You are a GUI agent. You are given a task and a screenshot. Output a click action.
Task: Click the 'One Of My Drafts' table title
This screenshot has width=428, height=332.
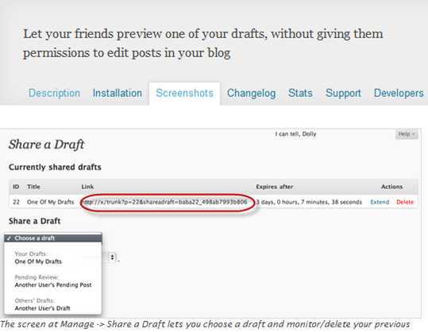click(x=51, y=202)
